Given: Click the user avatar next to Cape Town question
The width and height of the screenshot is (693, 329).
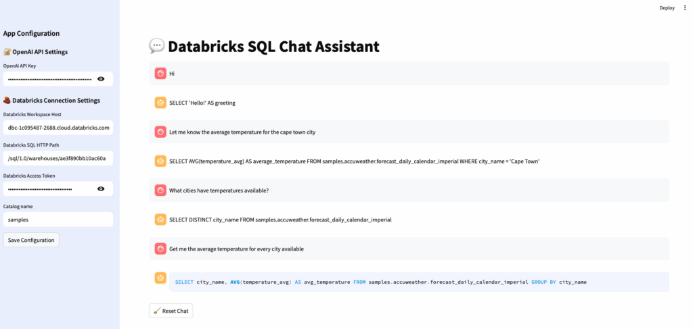Looking at the screenshot, I should point(160,132).
